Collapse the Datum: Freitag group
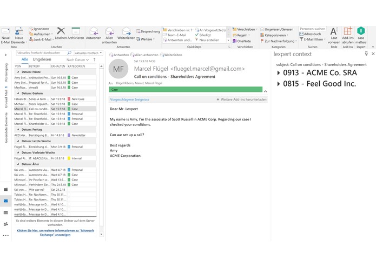 [x=18, y=130]
